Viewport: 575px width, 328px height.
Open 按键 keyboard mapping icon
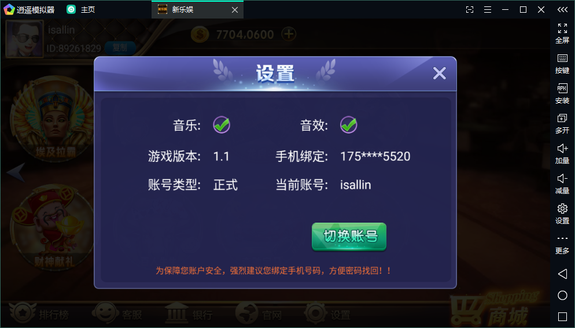click(x=562, y=64)
